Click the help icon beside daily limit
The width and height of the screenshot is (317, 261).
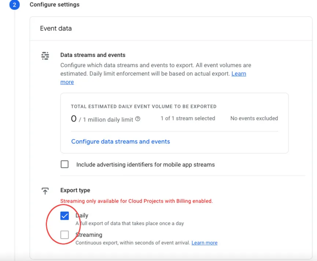point(138,119)
